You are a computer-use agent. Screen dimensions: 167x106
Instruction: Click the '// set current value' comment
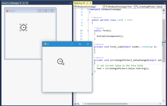(x=120, y=66)
